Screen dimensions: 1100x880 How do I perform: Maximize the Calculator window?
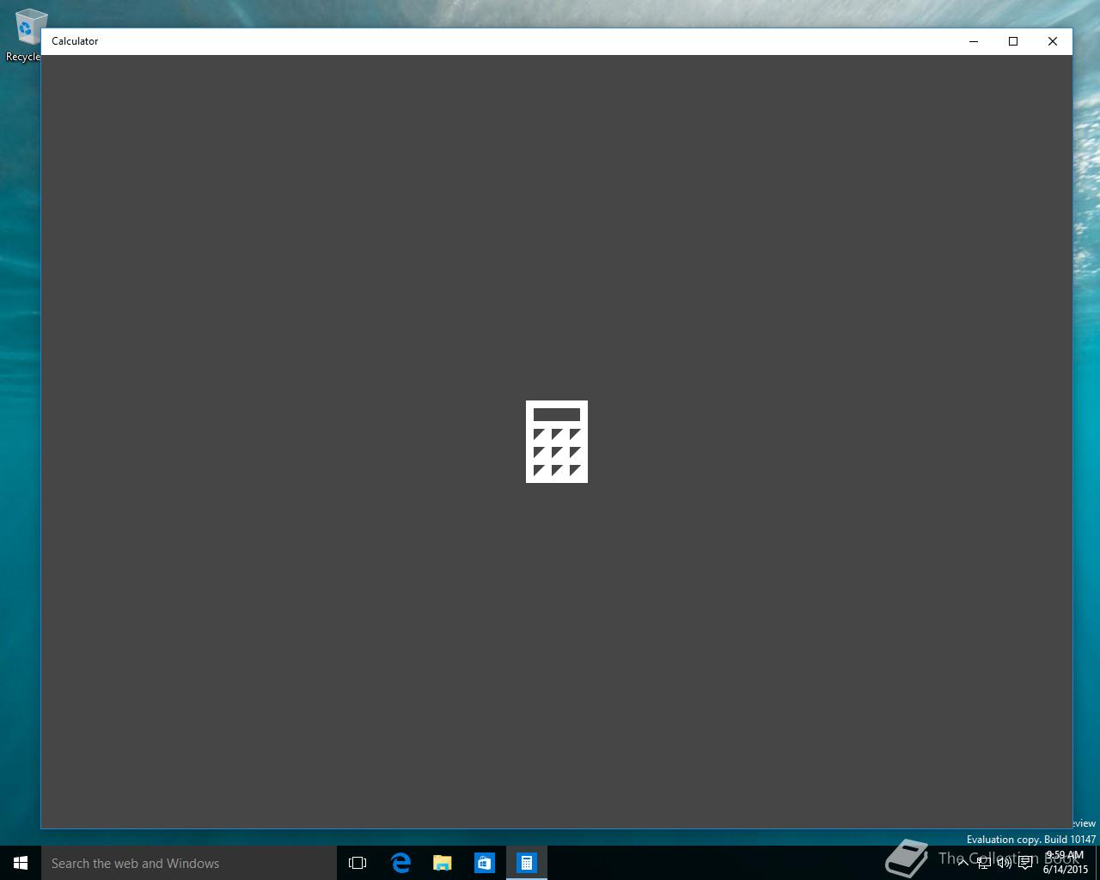coord(1013,41)
